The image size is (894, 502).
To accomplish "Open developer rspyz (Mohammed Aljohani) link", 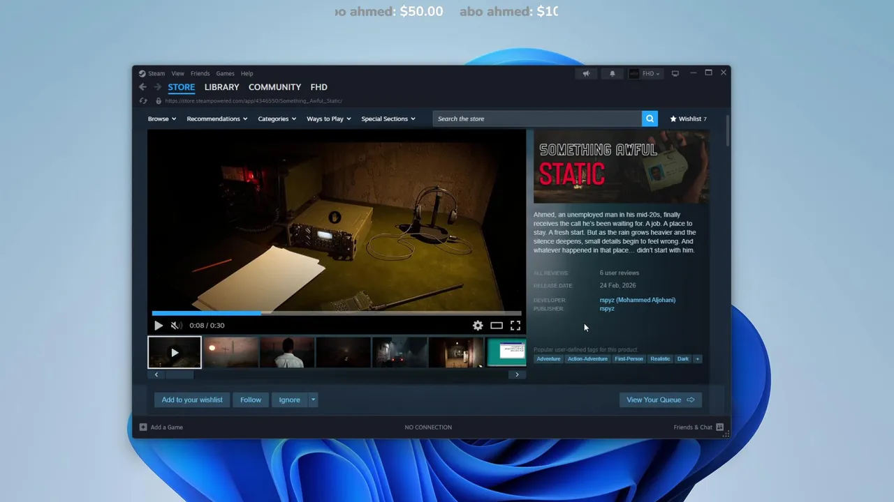I will tap(638, 300).
